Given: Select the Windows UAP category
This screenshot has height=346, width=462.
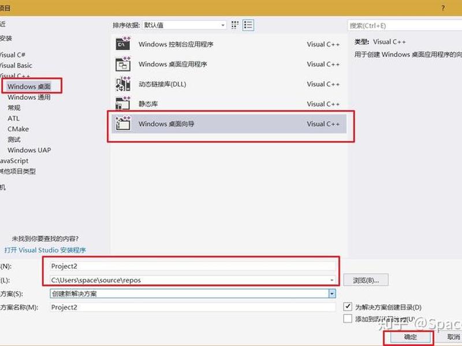Looking at the screenshot, I should click(x=29, y=150).
